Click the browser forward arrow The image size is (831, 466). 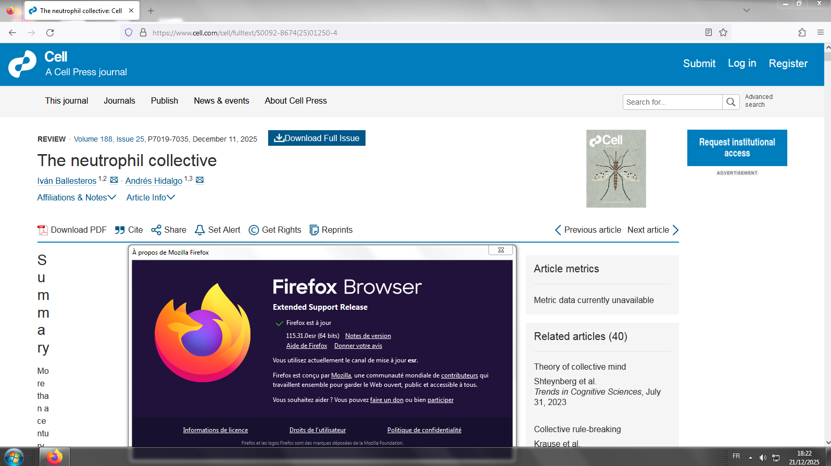pyautogui.click(x=31, y=32)
